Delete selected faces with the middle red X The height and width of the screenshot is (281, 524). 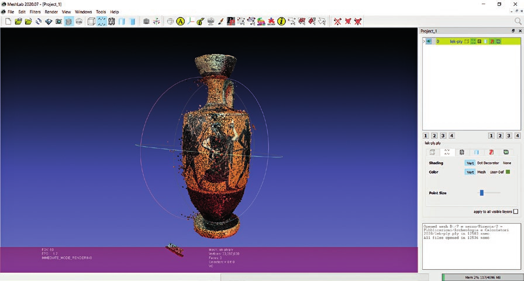[348, 22]
